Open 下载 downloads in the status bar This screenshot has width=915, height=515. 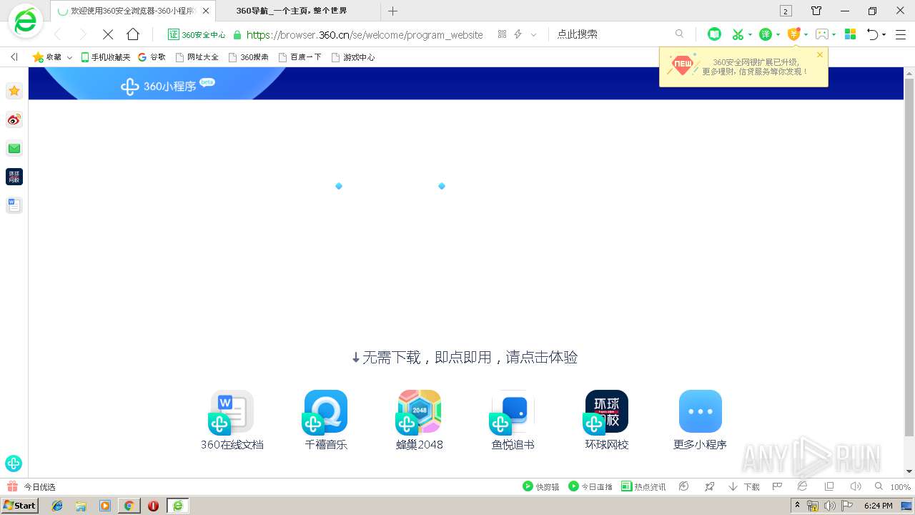point(744,486)
